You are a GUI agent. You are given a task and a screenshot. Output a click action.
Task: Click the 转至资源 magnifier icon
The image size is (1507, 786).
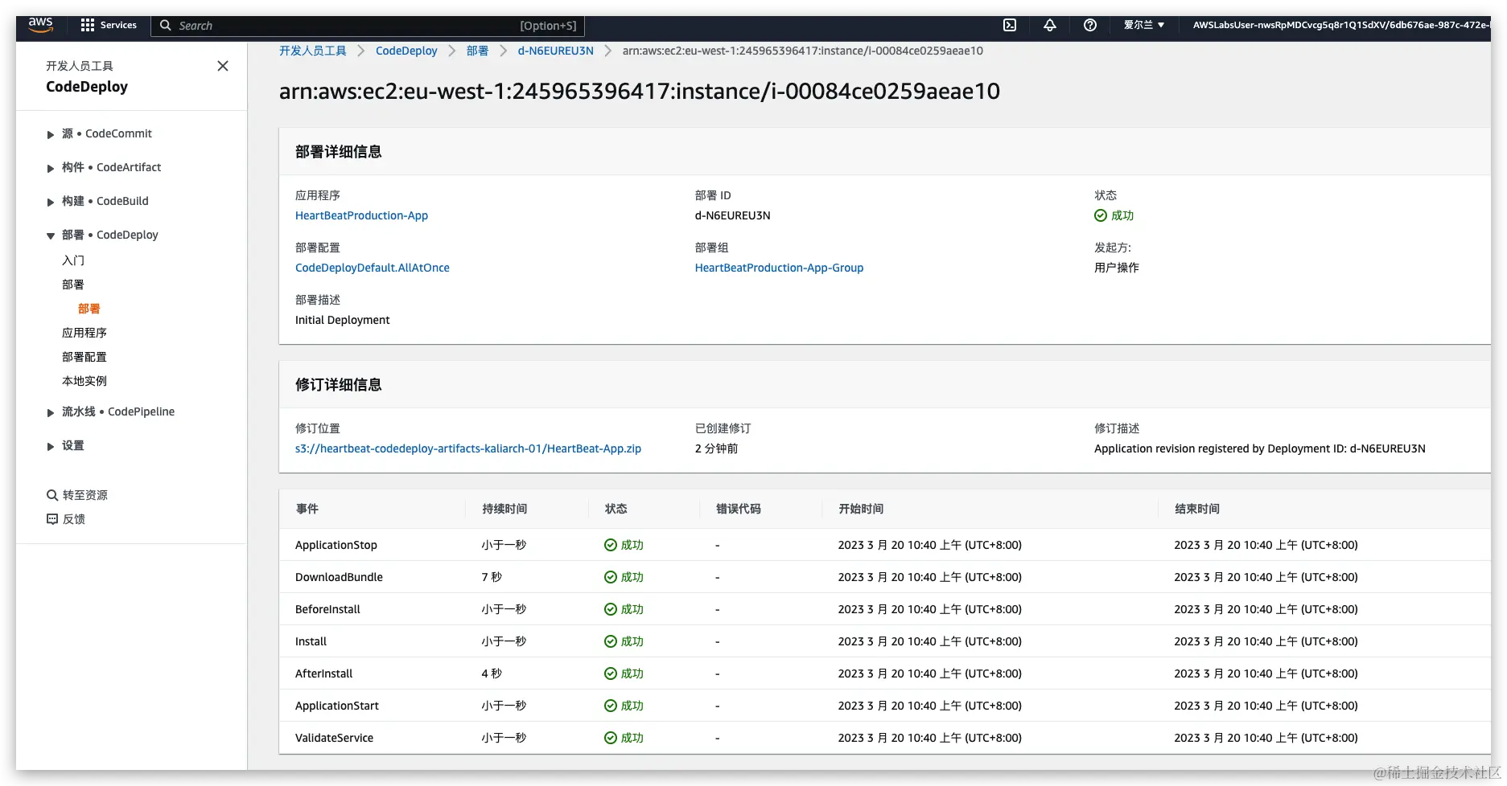(x=52, y=495)
